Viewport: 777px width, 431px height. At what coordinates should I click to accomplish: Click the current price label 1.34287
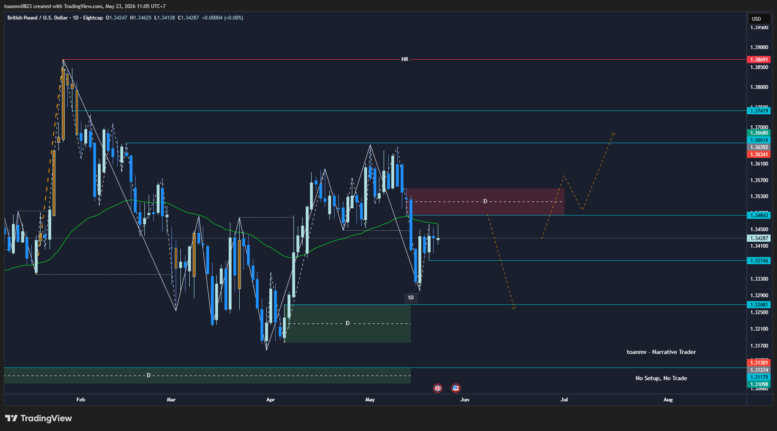tap(759, 238)
